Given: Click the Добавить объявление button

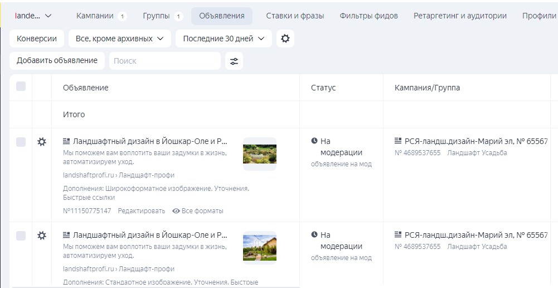Looking at the screenshot, I should 57,60.
